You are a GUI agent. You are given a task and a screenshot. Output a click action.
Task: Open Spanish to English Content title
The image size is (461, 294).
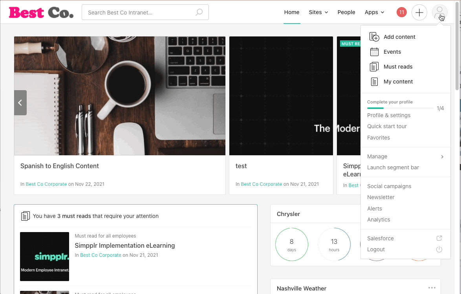[59, 166]
